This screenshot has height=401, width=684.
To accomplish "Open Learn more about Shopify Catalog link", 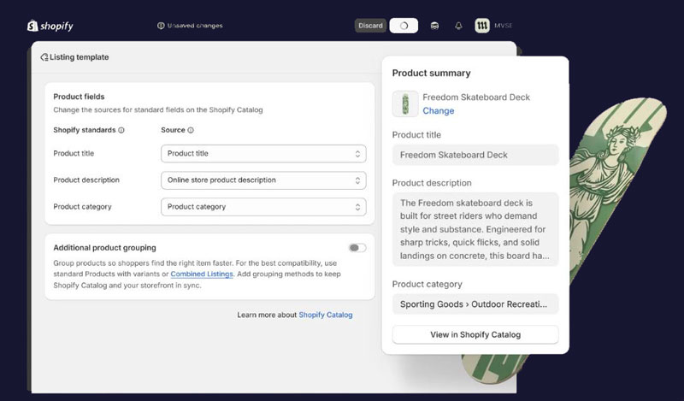I will coord(325,315).
